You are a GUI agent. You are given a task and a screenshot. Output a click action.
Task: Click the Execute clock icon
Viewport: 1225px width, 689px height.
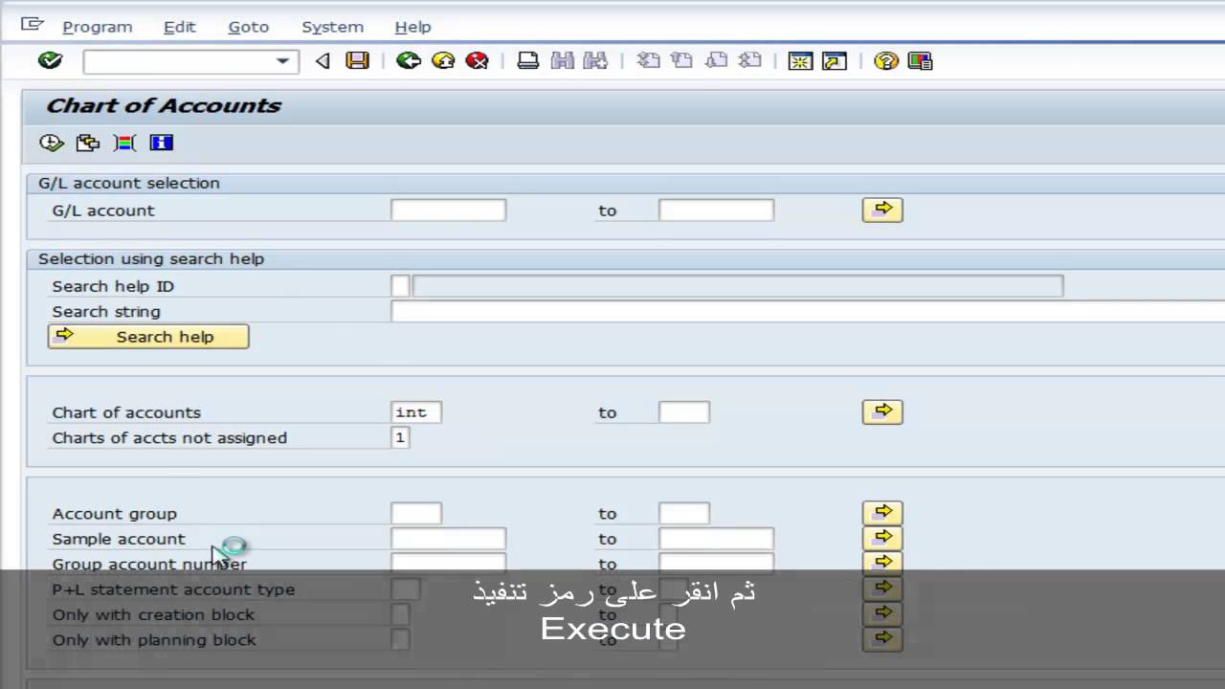click(51, 143)
